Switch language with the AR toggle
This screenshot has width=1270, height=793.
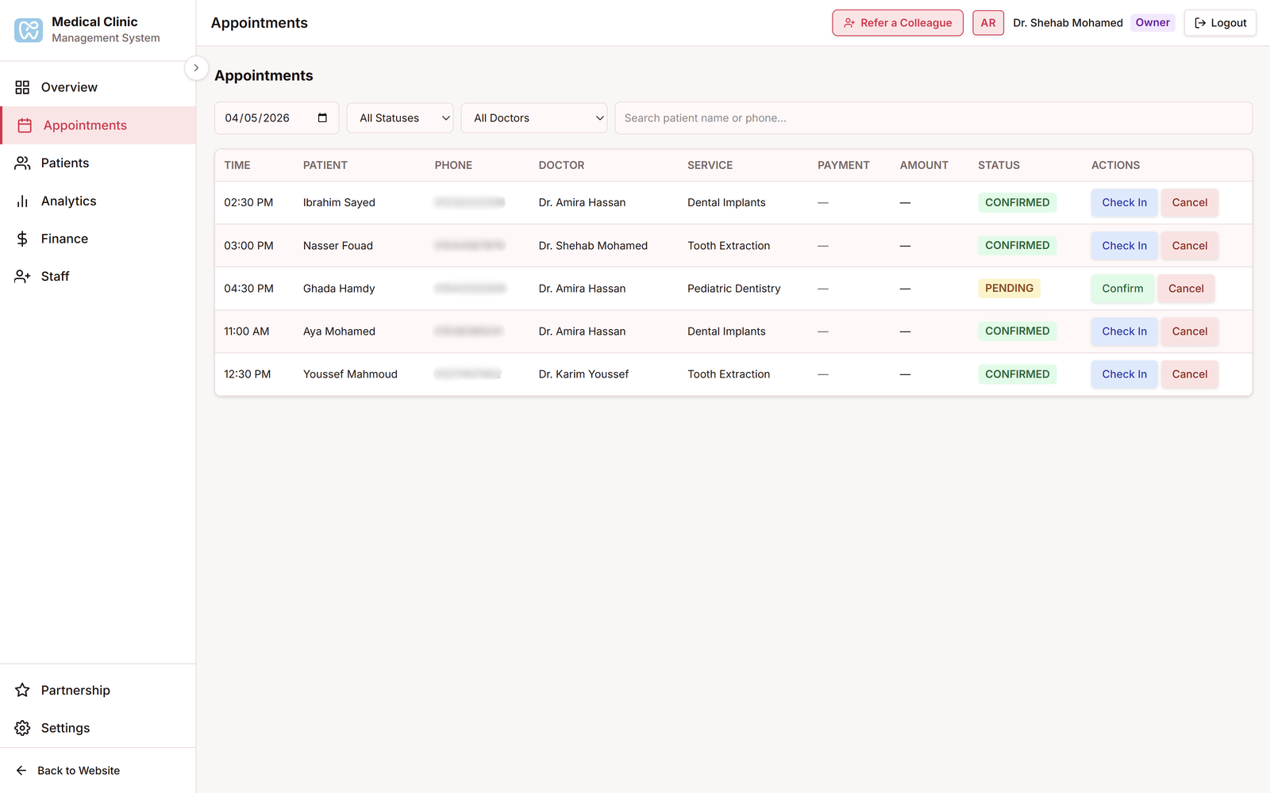pos(987,23)
